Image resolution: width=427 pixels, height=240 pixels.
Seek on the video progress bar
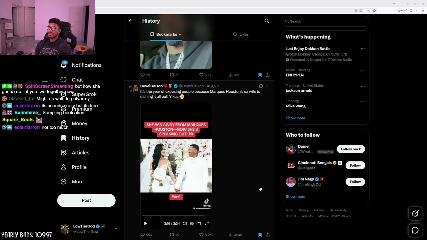(176, 216)
